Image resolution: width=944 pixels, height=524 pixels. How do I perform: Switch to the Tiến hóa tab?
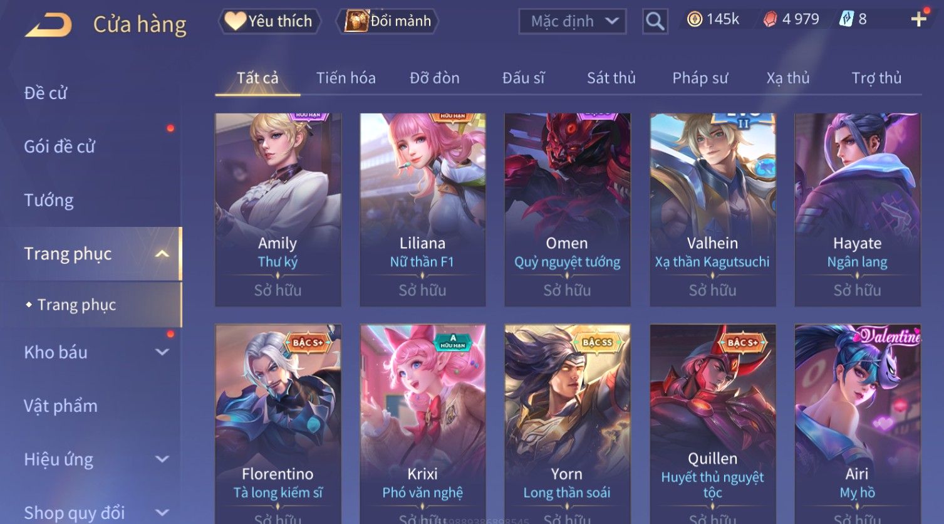coord(346,78)
